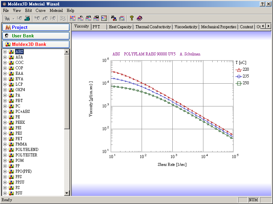
Task: Expand the EAA material group
Action: pos(5,73)
